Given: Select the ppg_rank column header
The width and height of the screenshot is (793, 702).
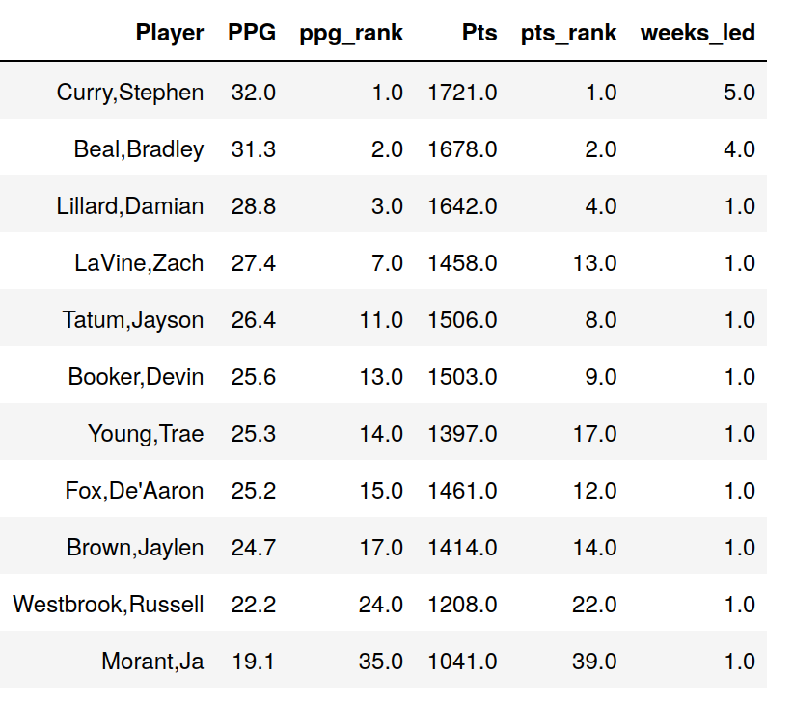Looking at the screenshot, I should coord(351,34).
